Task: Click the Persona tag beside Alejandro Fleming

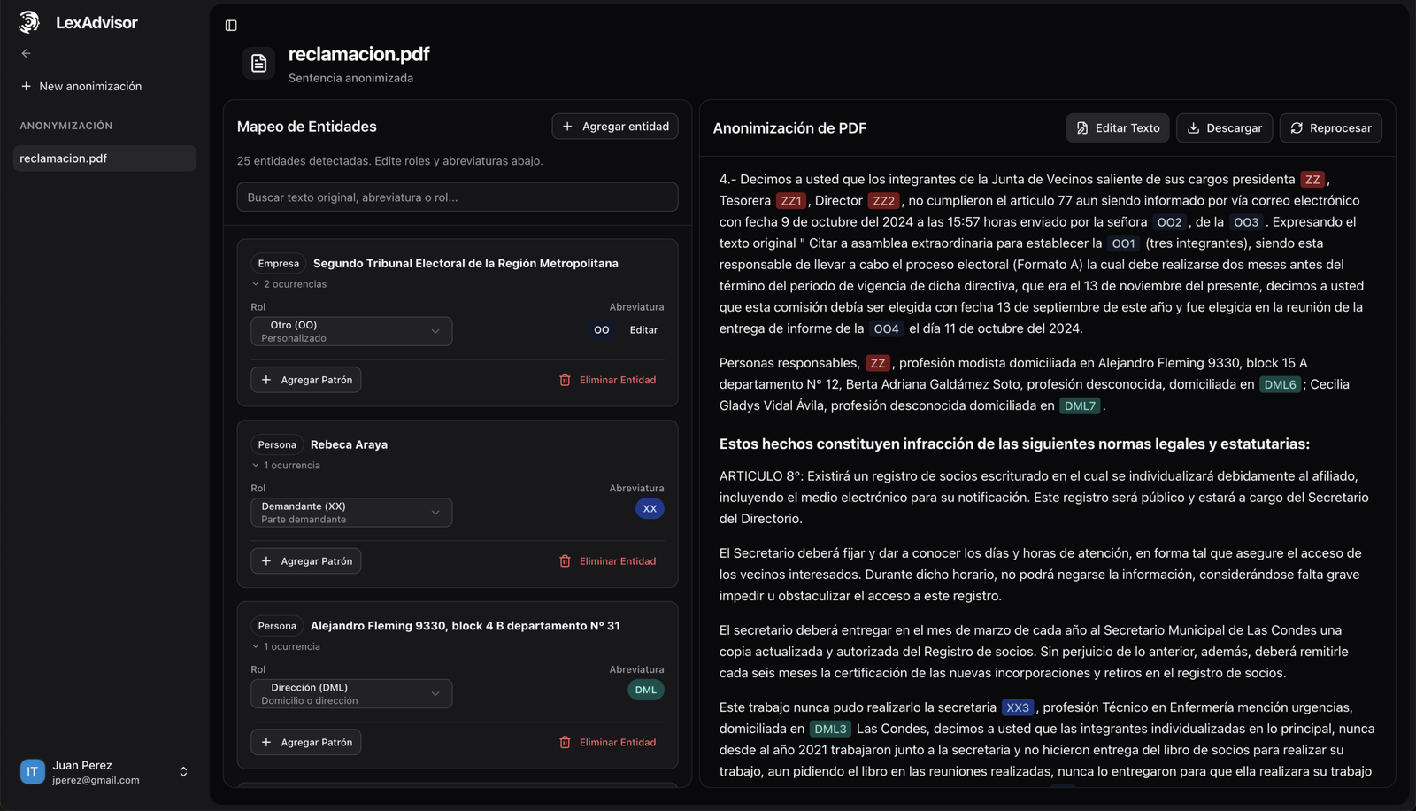Action: point(277,626)
